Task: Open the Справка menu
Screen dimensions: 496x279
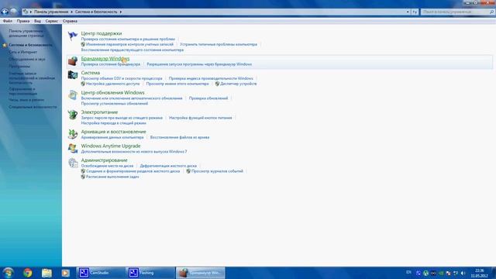Action: pyautogui.click(x=70, y=21)
